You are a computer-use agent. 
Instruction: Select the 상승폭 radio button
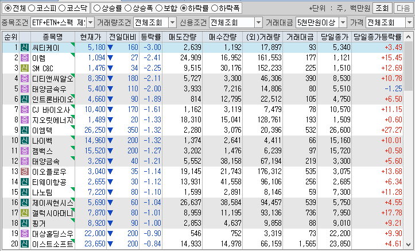(128, 9)
